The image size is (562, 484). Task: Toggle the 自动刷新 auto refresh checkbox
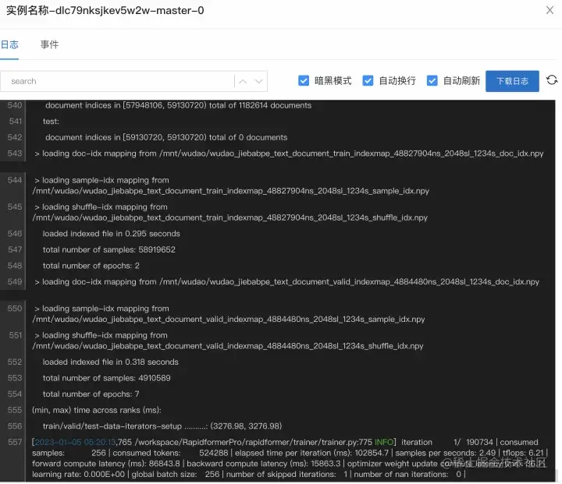point(432,80)
